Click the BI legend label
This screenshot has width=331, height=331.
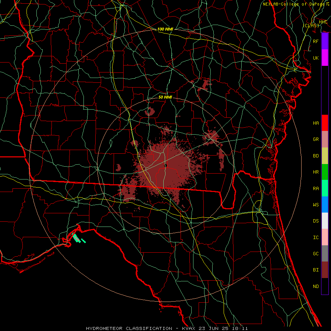point(316,270)
